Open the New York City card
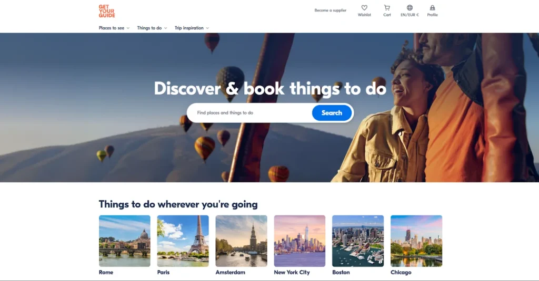The image size is (539, 281). (x=300, y=245)
